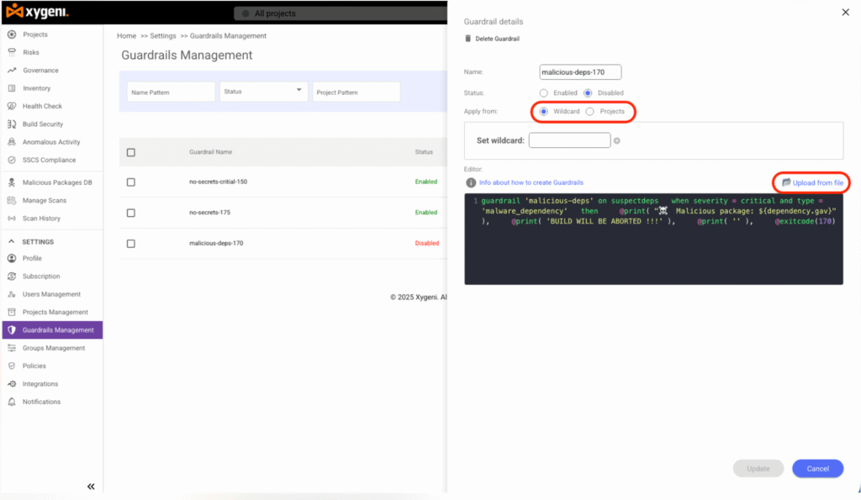Click the no-secrets-175 guardrail name

[209, 213]
